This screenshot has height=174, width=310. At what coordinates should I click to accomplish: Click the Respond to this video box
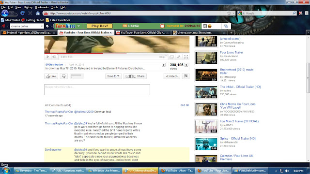[x=97, y=89]
